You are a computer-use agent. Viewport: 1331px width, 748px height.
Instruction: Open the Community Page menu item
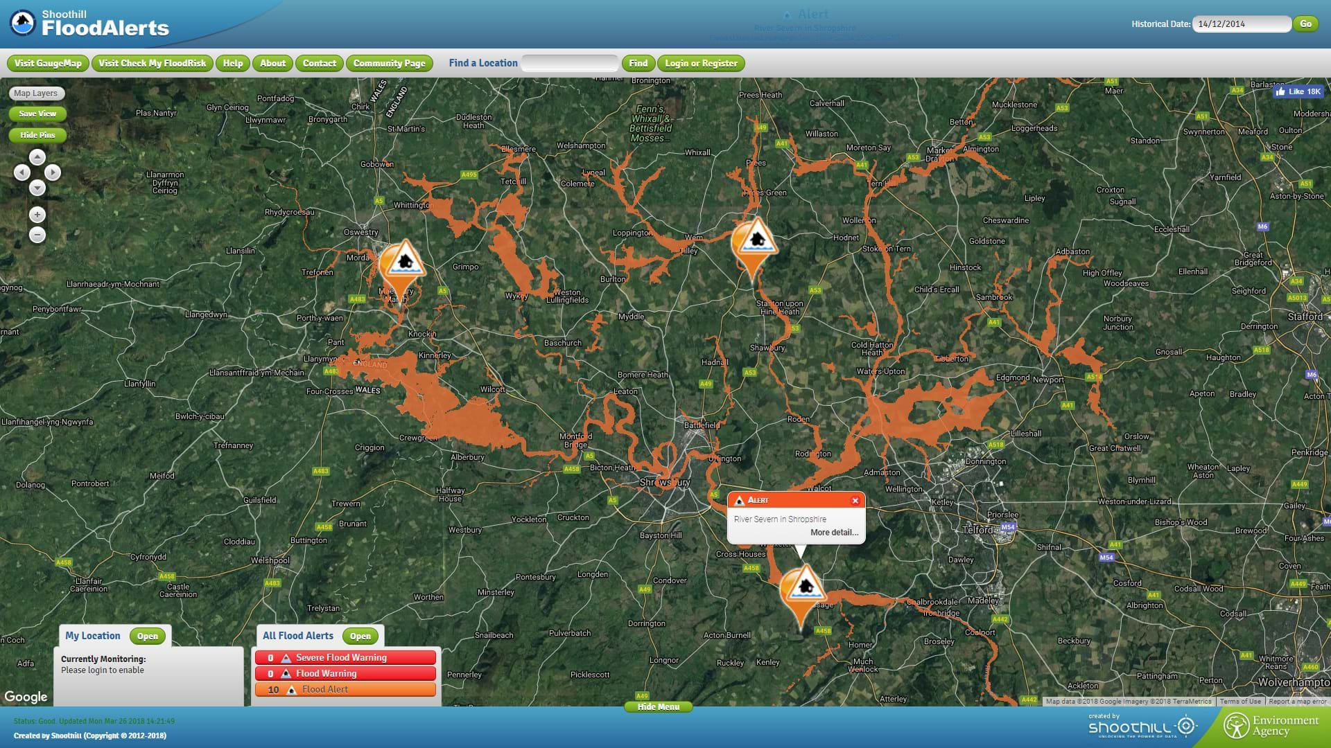pos(389,63)
